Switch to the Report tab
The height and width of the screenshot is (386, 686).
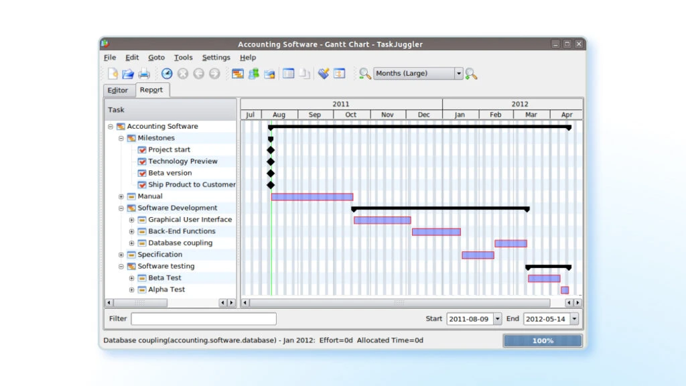(x=151, y=90)
